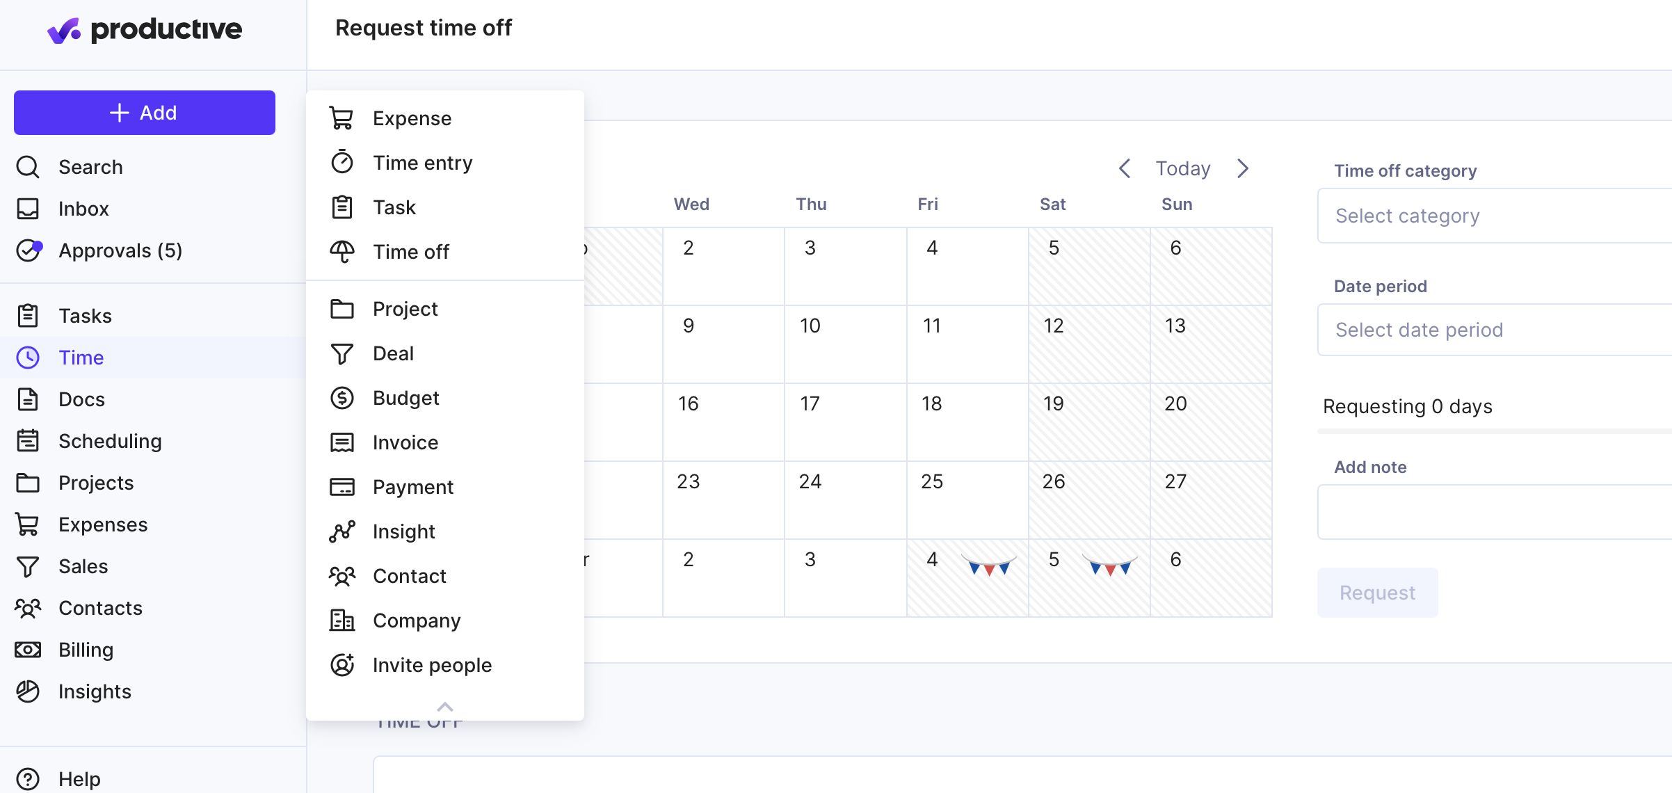Open Contacts people icon in sidebar
Image resolution: width=1672 pixels, height=793 pixels.
(28, 608)
